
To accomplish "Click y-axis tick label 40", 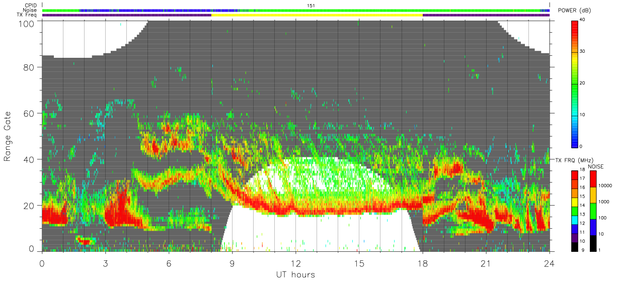I will tap(29, 159).
